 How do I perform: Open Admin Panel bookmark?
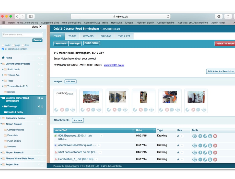point(218,23)
